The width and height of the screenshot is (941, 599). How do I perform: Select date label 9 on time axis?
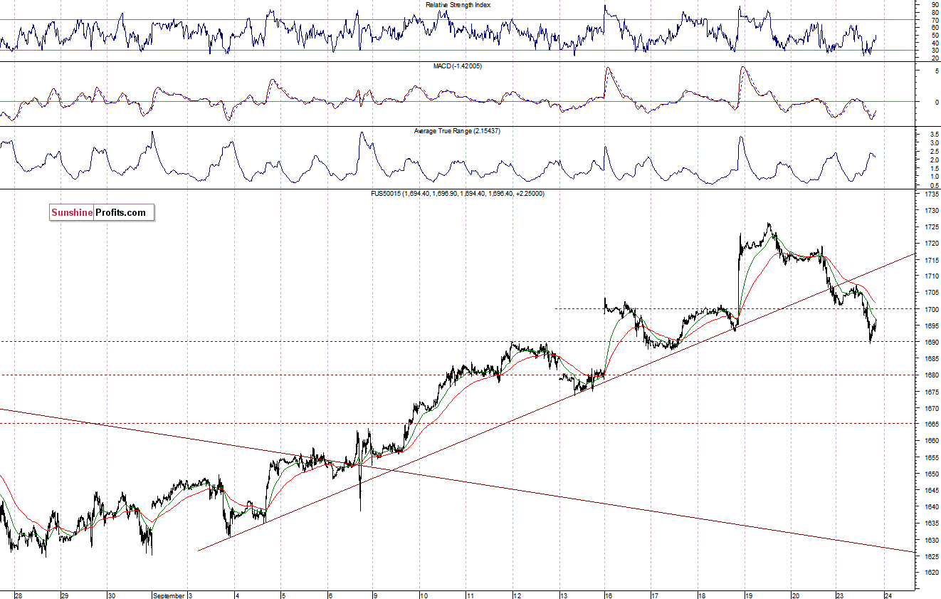click(x=377, y=595)
